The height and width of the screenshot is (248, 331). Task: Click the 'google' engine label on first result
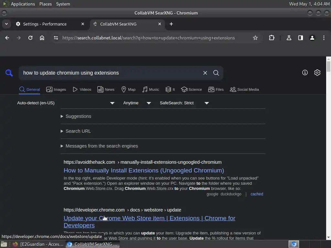(x=212, y=194)
